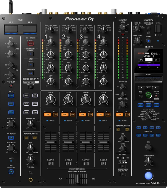Screen dimensions: 167x188
Task: Flip the CENTER LOCK off/on switch
Action: (x=31, y=87)
